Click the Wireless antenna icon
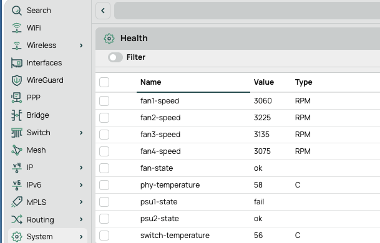380x243 pixels. pyautogui.click(x=17, y=45)
